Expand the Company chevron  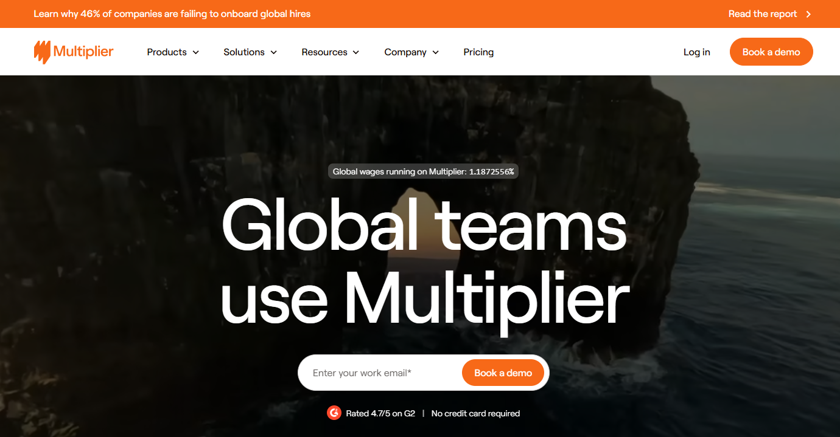(x=436, y=52)
